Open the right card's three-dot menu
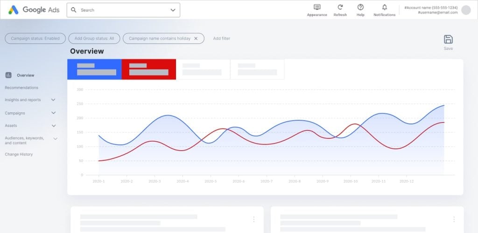Screen dimensions: 478x233 (454, 219)
